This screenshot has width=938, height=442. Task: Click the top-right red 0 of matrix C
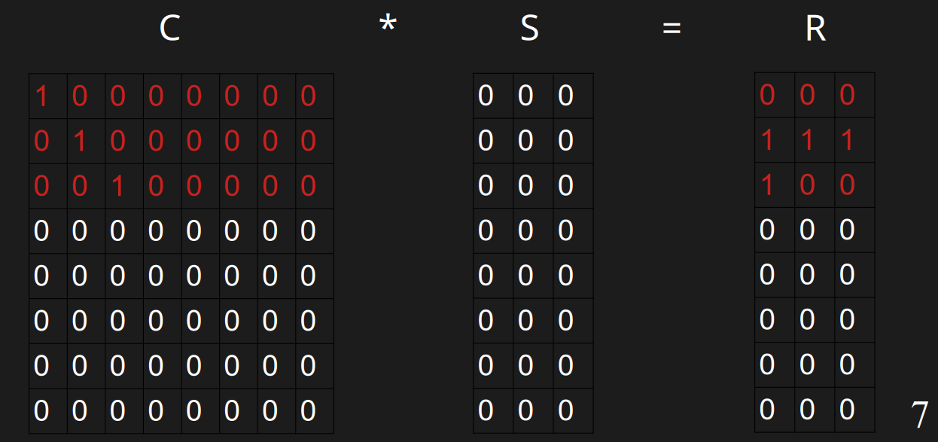pos(308,96)
